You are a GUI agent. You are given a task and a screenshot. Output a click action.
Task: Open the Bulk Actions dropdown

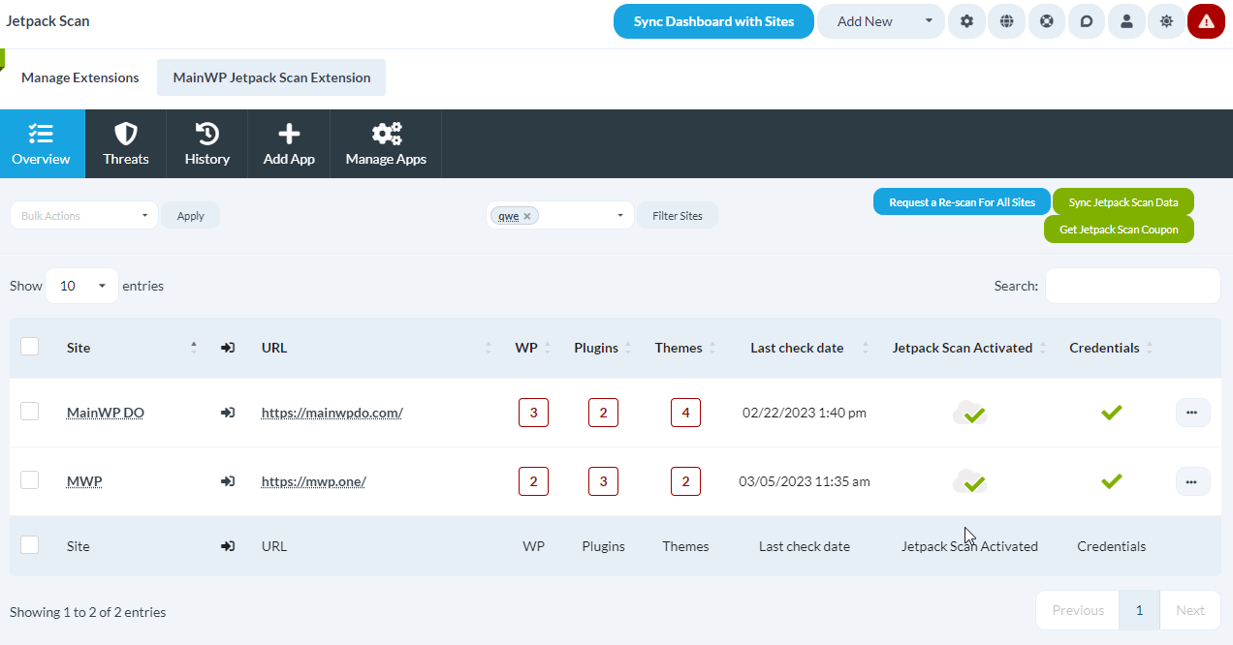point(83,214)
